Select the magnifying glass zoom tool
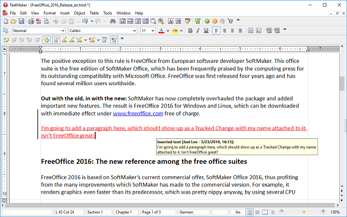Image resolution: width=347 pixels, height=217 pixels. coord(153,21)
